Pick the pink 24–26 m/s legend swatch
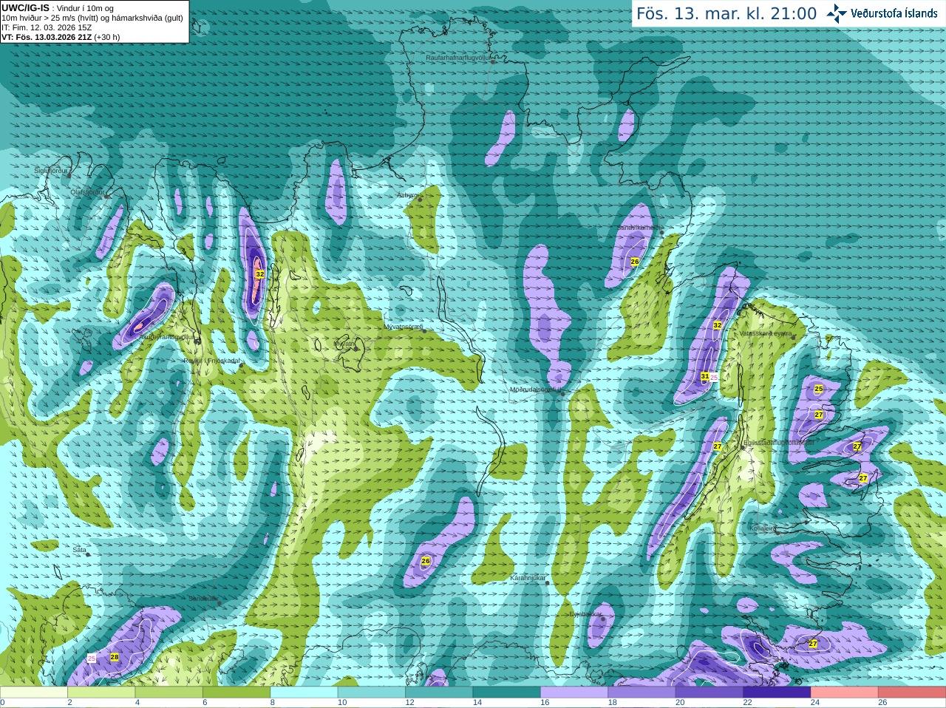The image size is (946, 708). [x=845, y=692]
